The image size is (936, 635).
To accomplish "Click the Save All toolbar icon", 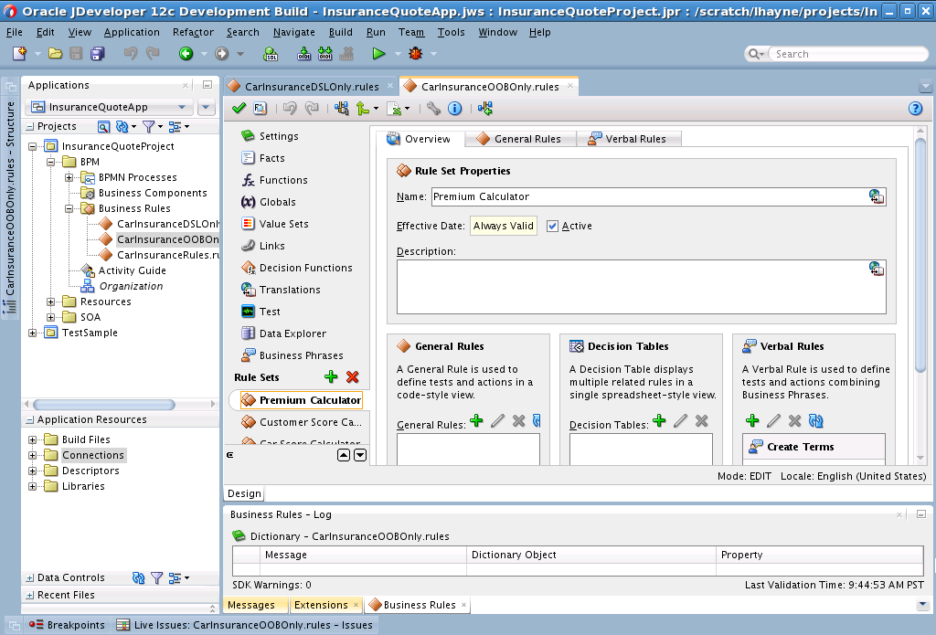I will coord(97,54).
